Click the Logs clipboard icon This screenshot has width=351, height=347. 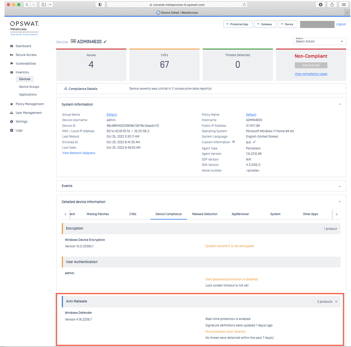[x=12, y=130]
